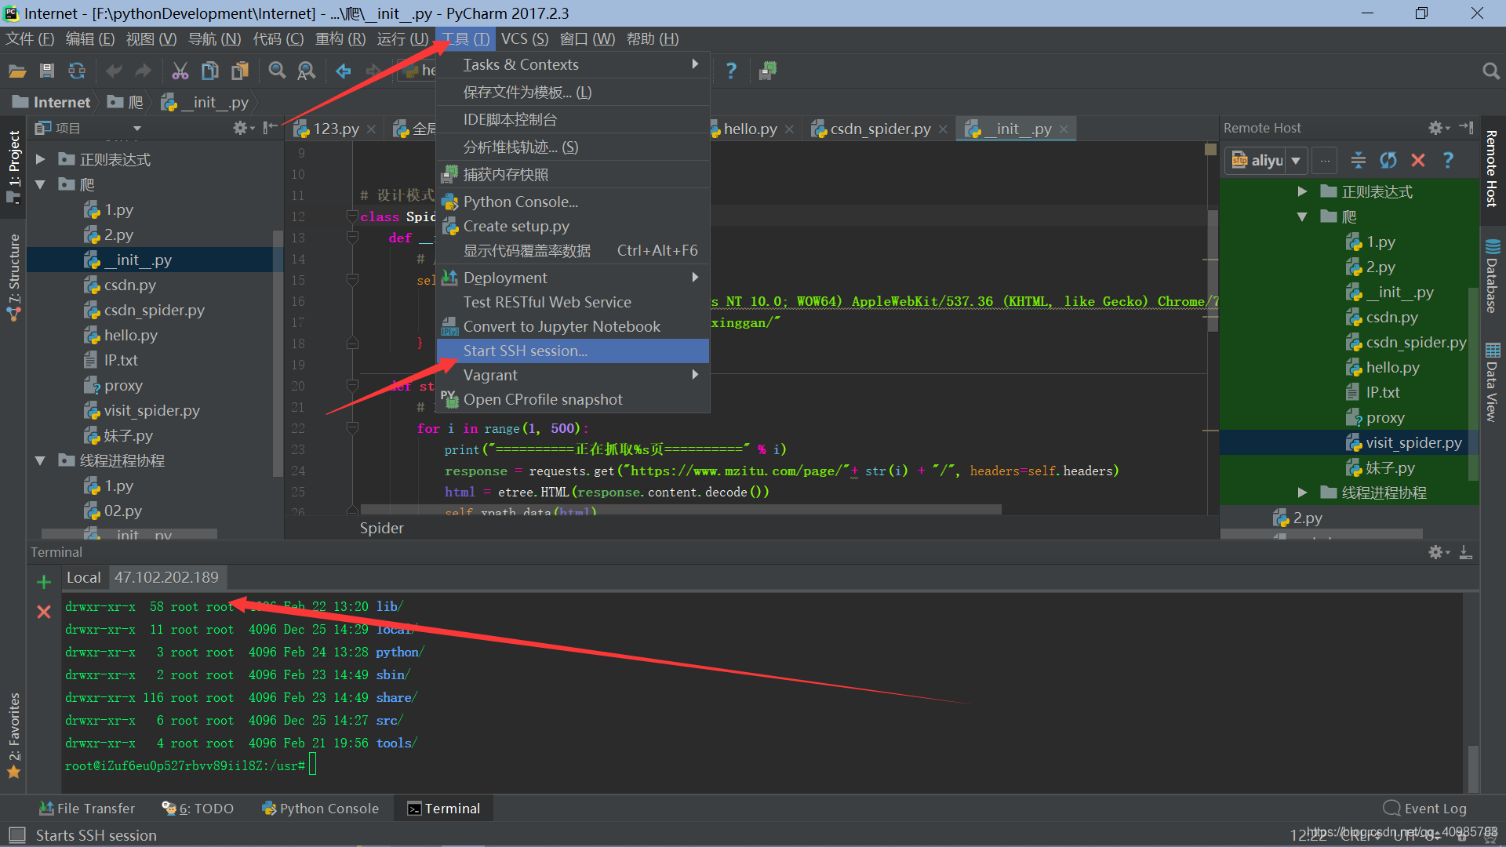Screen dimensions: 1506x847
Task: Click the Open folder toolbar icon
Action: tap(17, 71)
